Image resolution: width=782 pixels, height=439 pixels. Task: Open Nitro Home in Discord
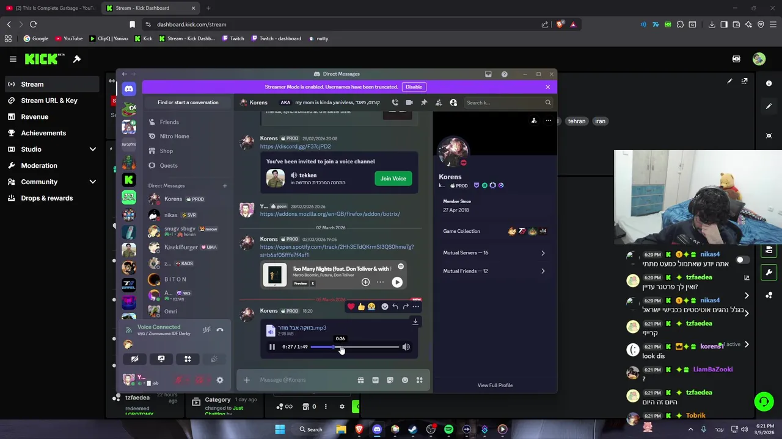tap(188, 137)
